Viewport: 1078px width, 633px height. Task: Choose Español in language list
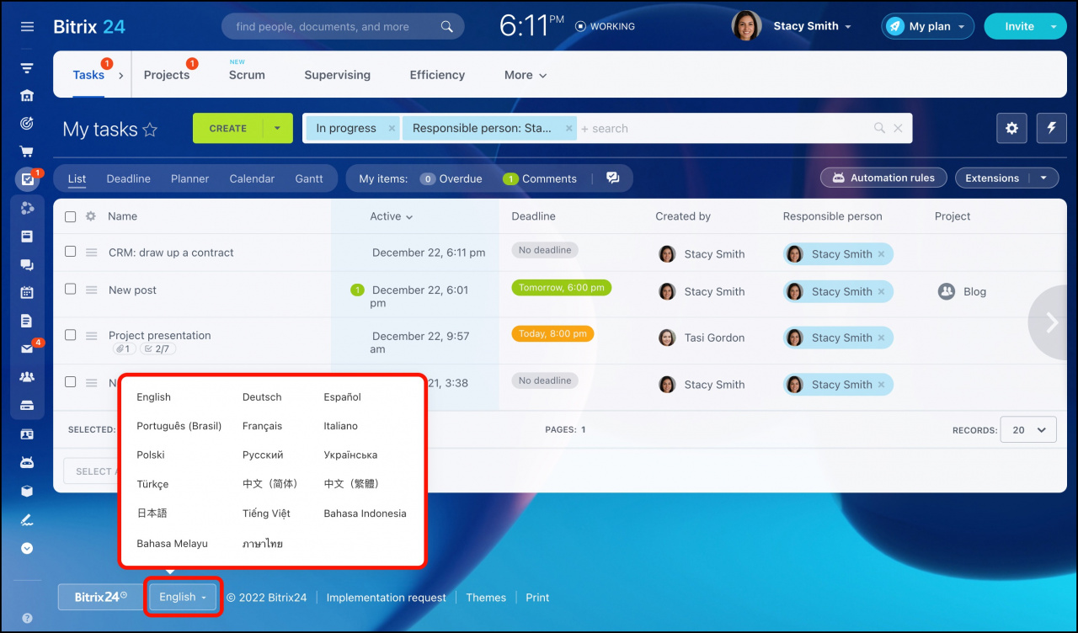(343, 397)
